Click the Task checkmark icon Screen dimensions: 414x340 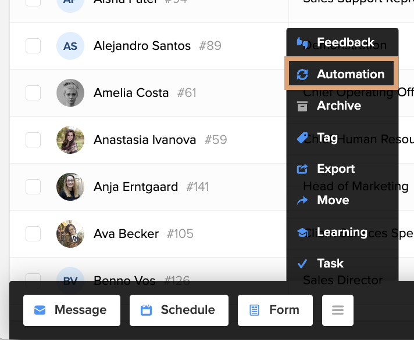pos(302,263)
